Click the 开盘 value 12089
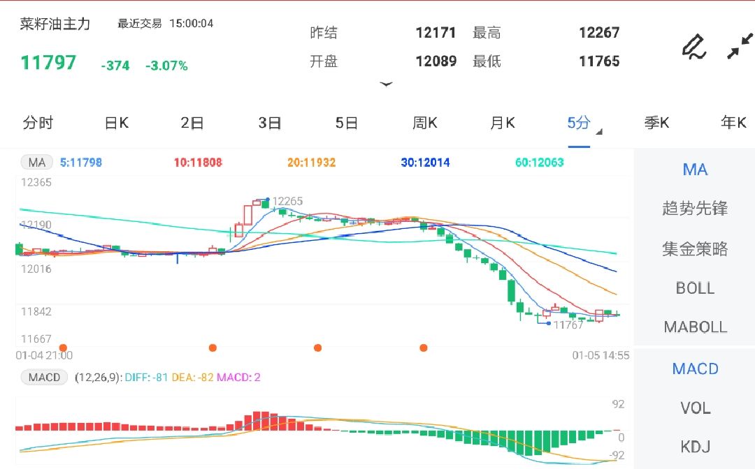755x469 pixels. click(x=436, y=61)
